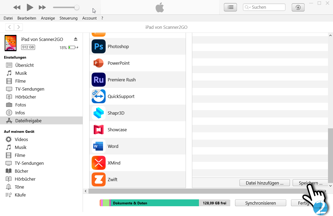The width and height of the screenshot is (333, 216).
Task: Select Dateifreigabe in the sidebar
Action: click(x=41, y=121)
